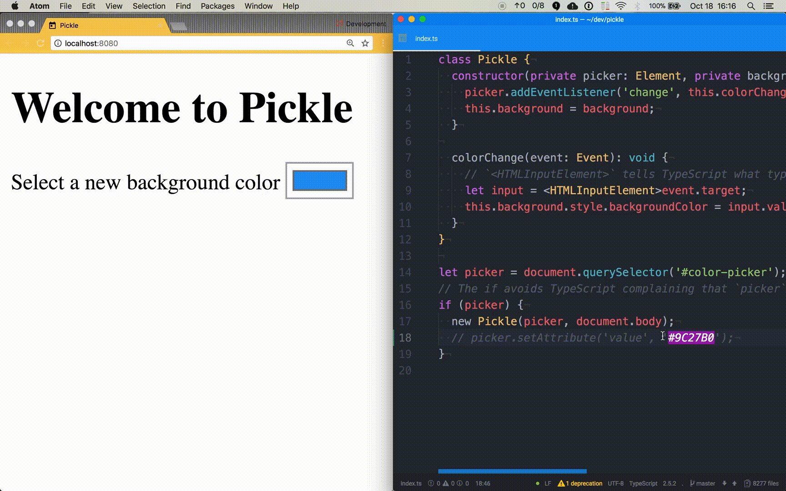Click the page info icon beside localhost:8080
Screen dimensions: 786x491
click(58, 43)
